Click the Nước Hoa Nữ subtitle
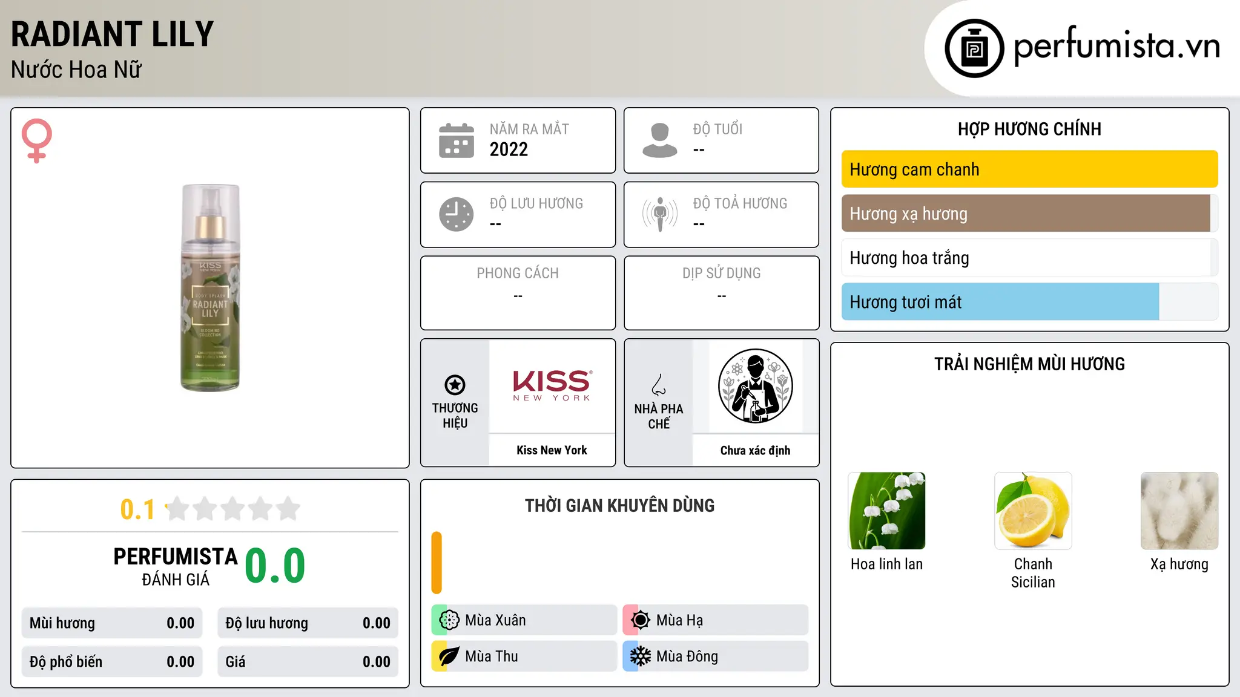Viewport: 1240px width, 697px height. point(76,70)
